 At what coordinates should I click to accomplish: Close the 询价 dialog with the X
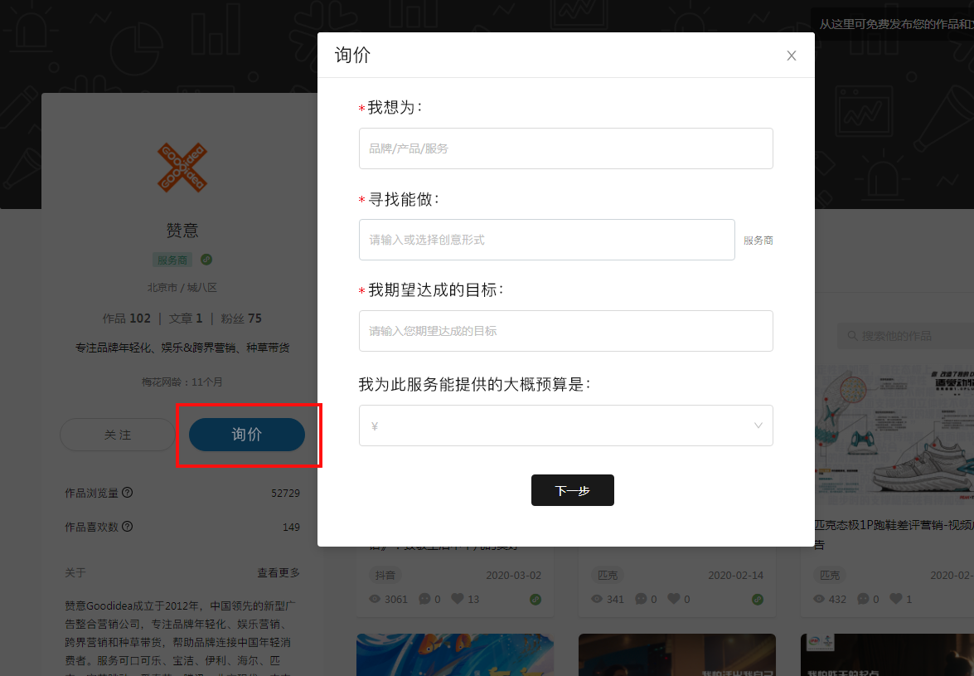tap(791, 56)
